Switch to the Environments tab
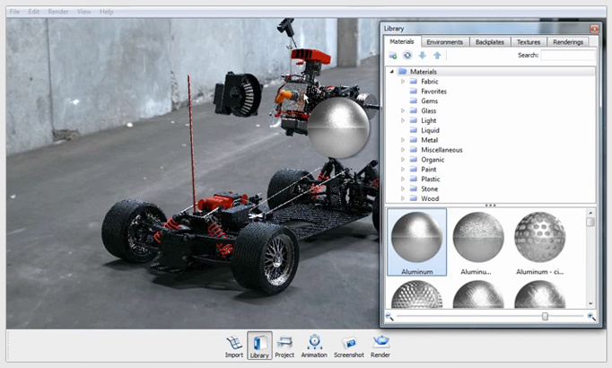 click(445, 42)
